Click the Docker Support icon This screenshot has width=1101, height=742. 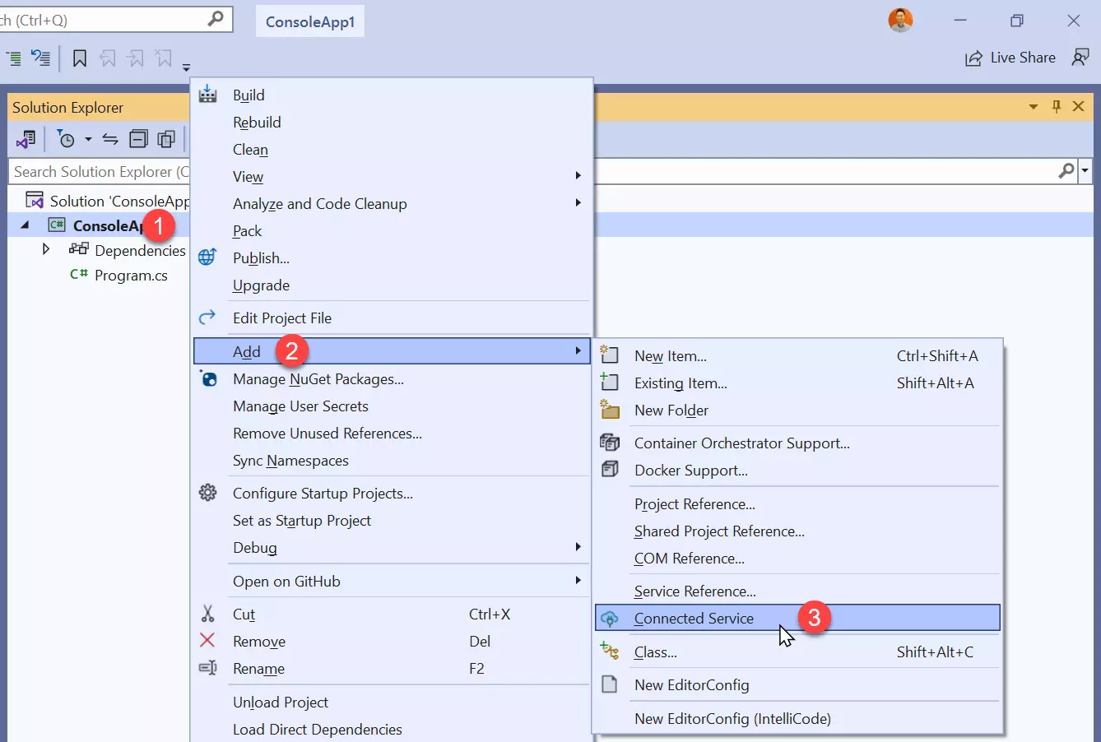(610, 469)
